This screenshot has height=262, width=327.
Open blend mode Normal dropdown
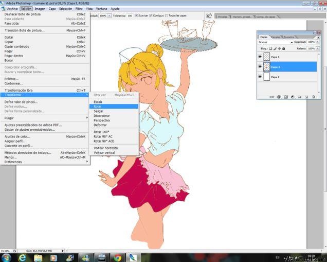[x=275, y=42]
